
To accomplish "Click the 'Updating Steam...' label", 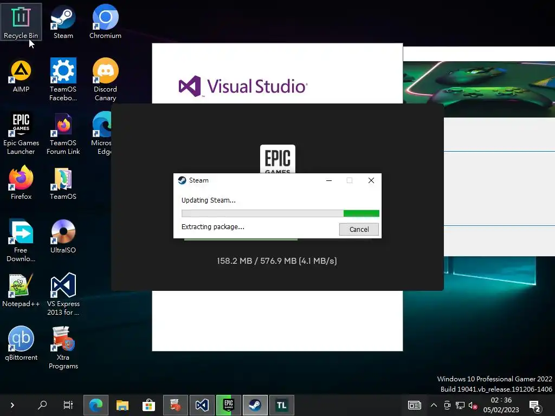I will click(x=209, y=200).
